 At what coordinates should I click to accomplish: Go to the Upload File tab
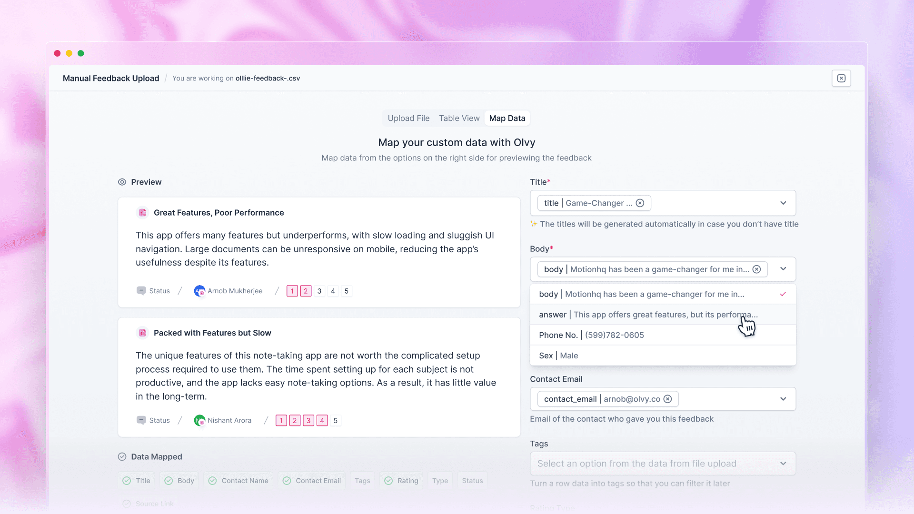(408, 119)
